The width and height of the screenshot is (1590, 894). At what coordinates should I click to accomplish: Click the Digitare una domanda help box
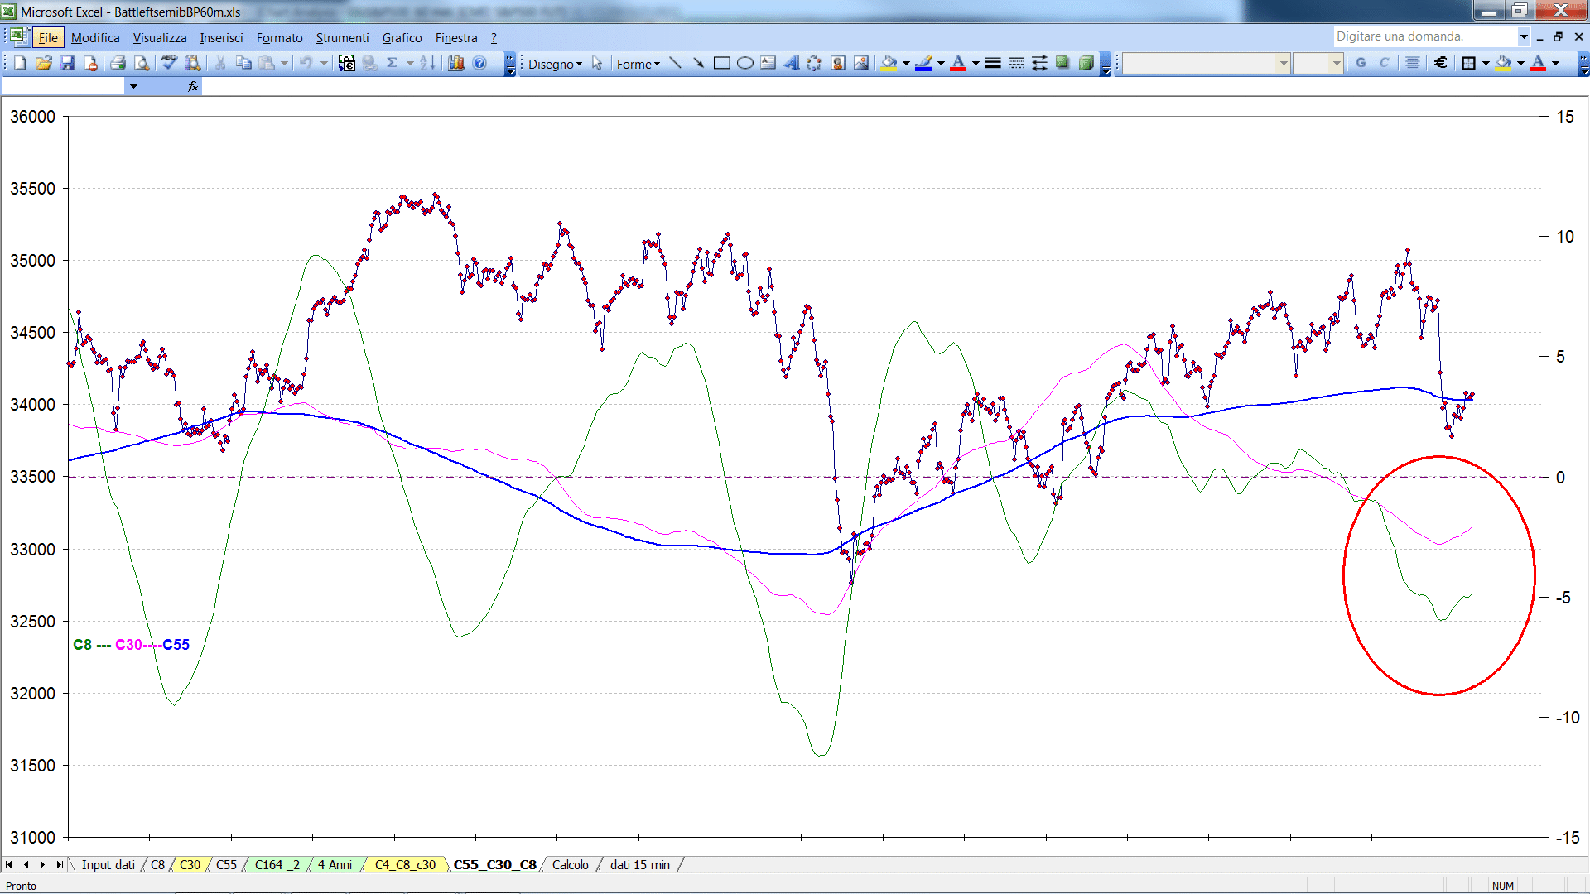coord(1424,36)
